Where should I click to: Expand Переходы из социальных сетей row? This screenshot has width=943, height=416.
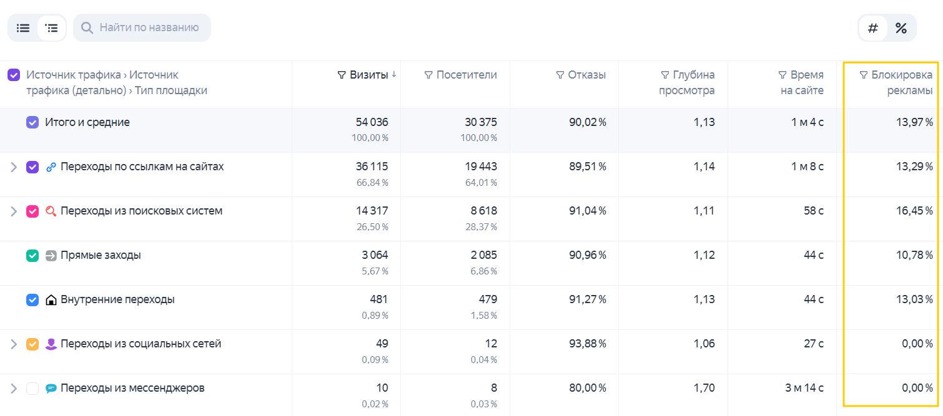coord(13,344)
